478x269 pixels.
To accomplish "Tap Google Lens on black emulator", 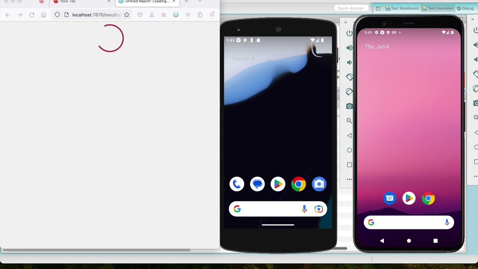I will (319, 209).
